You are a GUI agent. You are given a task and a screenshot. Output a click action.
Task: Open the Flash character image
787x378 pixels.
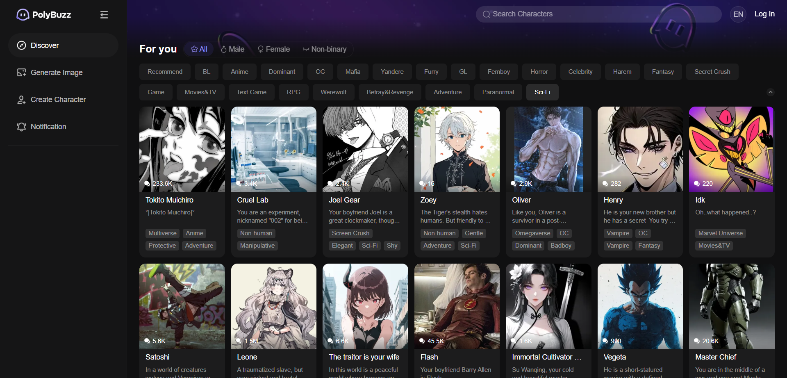click(457, 306)
